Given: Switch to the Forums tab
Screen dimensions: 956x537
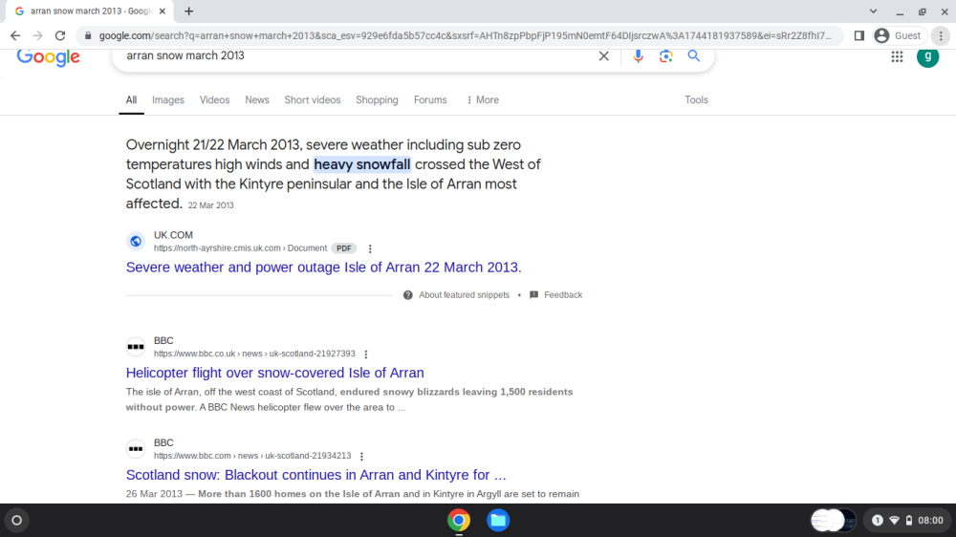Looking at the screenshot, I should [430, 100].
